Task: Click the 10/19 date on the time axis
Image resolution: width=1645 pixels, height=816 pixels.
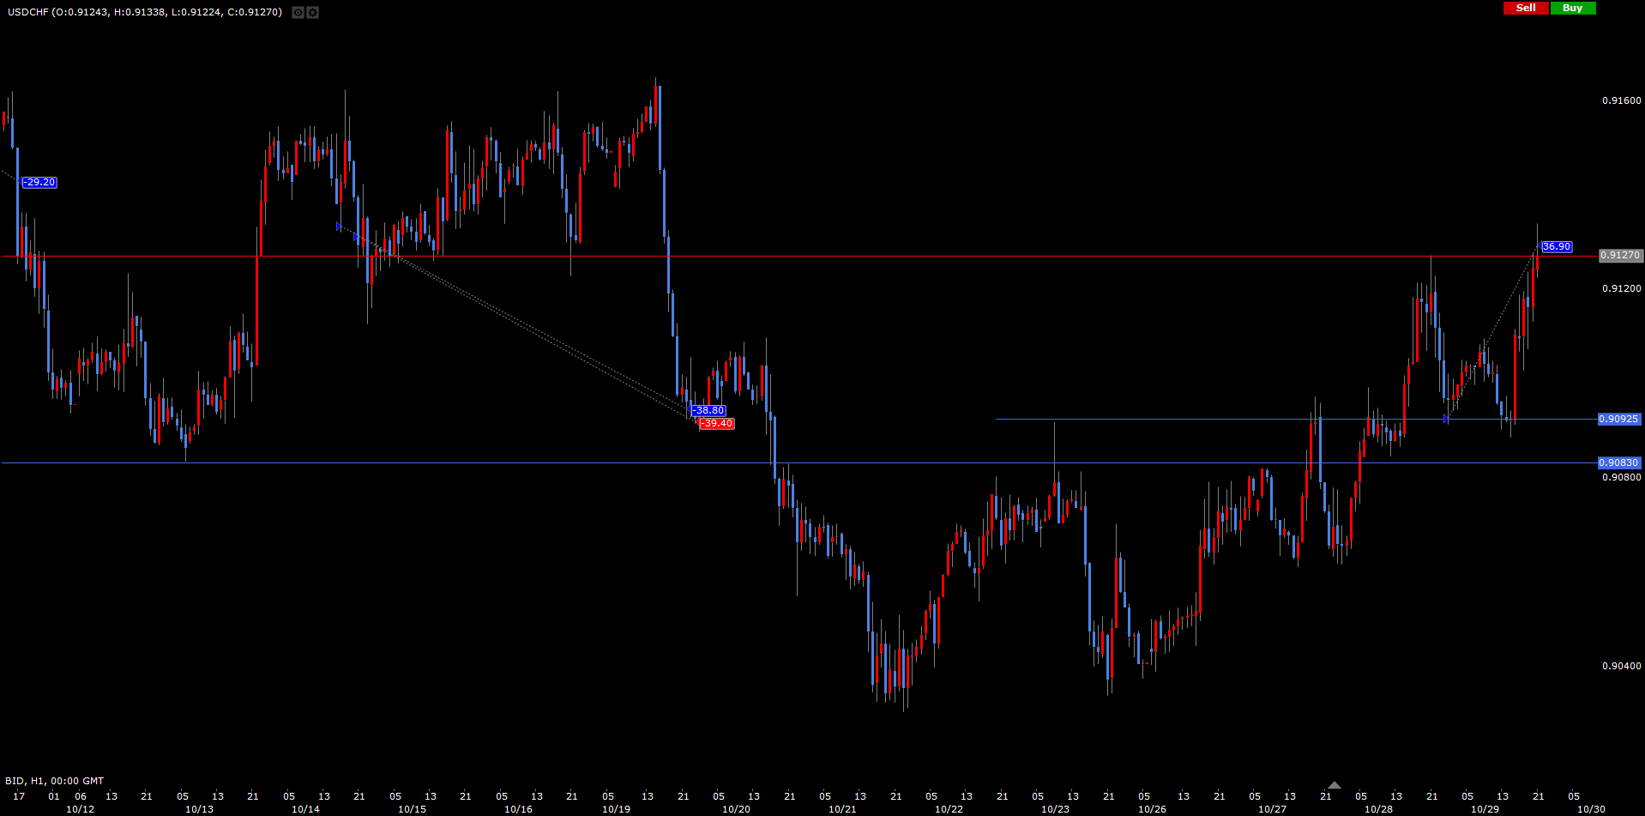Action: coord(616,809)
